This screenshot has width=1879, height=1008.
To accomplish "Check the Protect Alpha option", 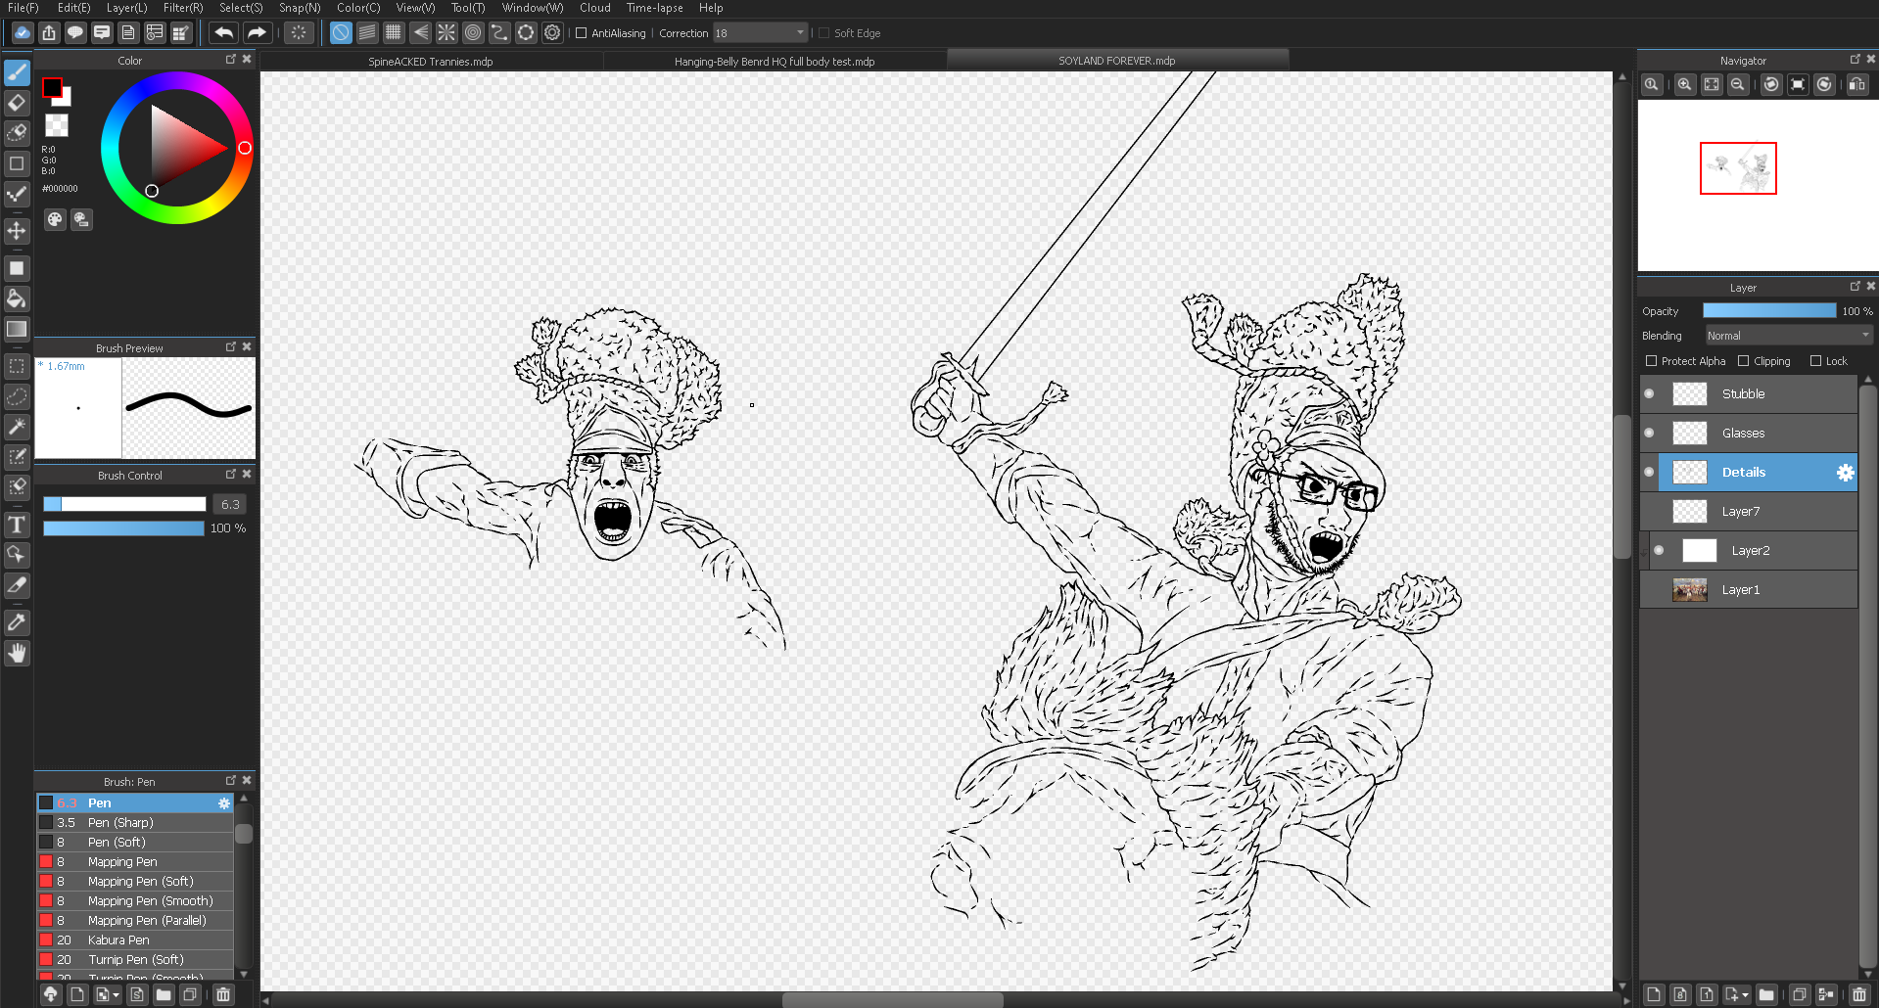I will coord(1652,361).
